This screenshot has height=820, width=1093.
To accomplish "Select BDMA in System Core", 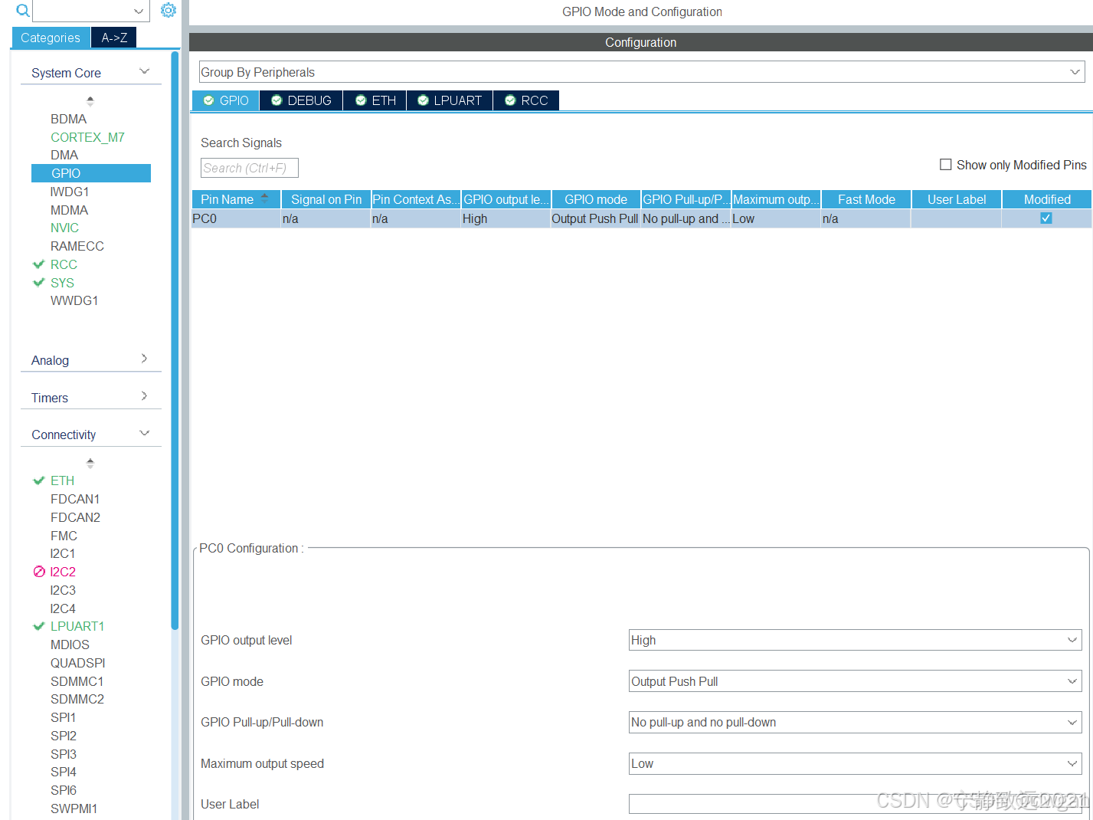I will pyautogui.click(x=69, y=119).
